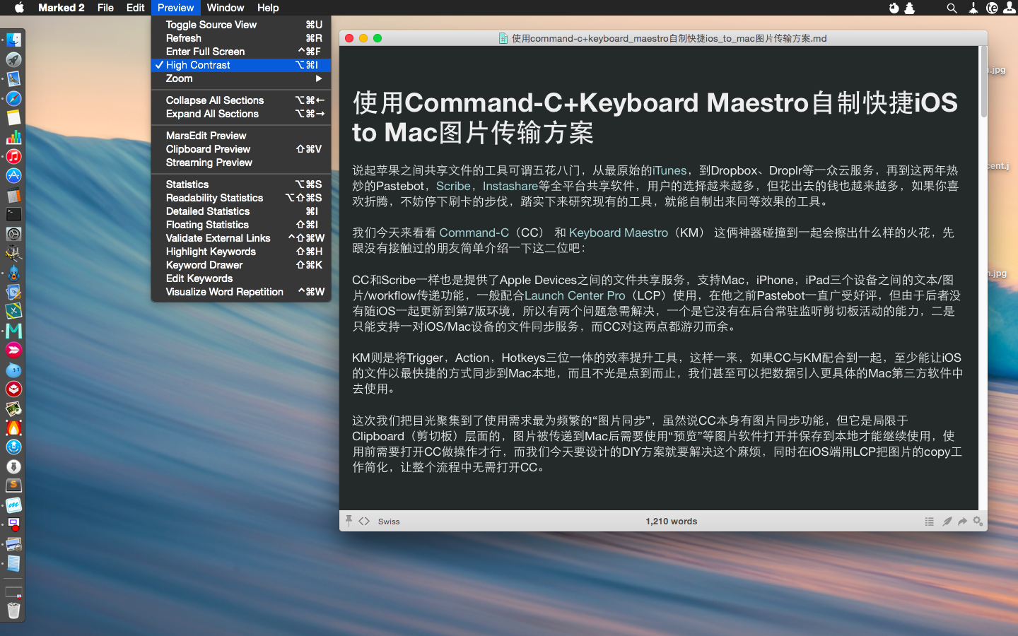Image resolution: width=1018 pixels, height=636 pixels.
Task: Follow the Scribe link in the first paragraph
Action: coord(453,186)
